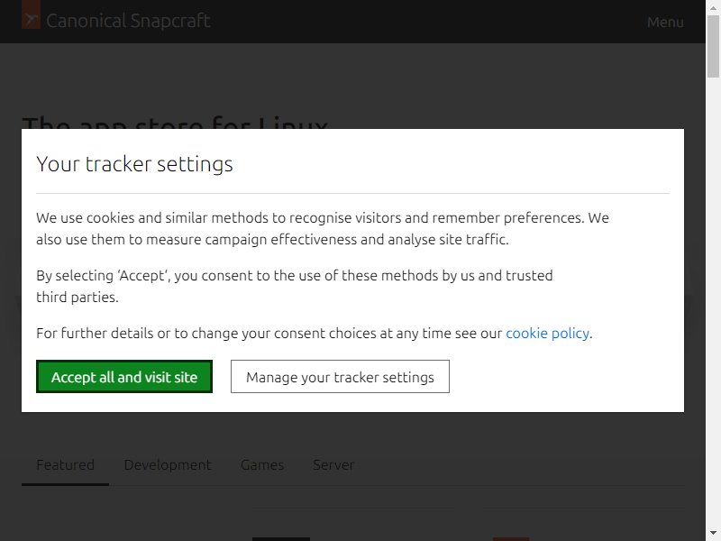Click the scrollbar track below the thumb

pyautogui.click(x=713, y=299)
